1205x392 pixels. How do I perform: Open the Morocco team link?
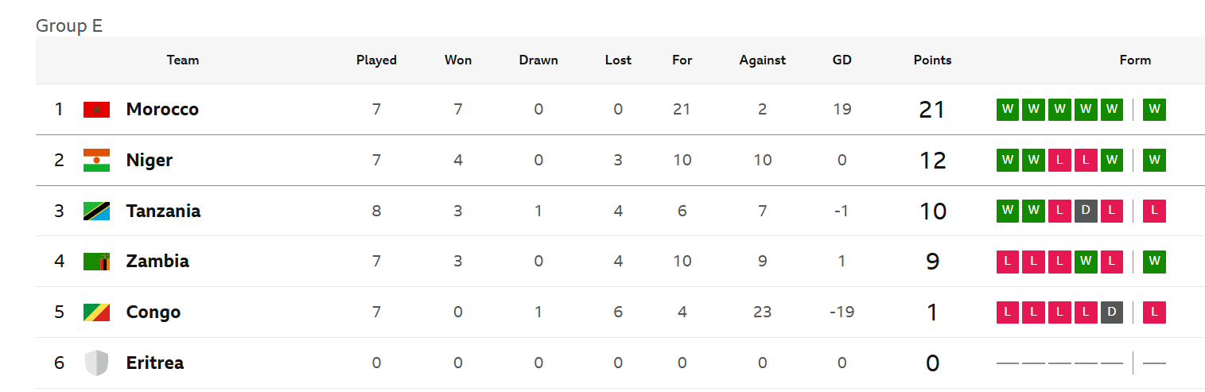162,110
